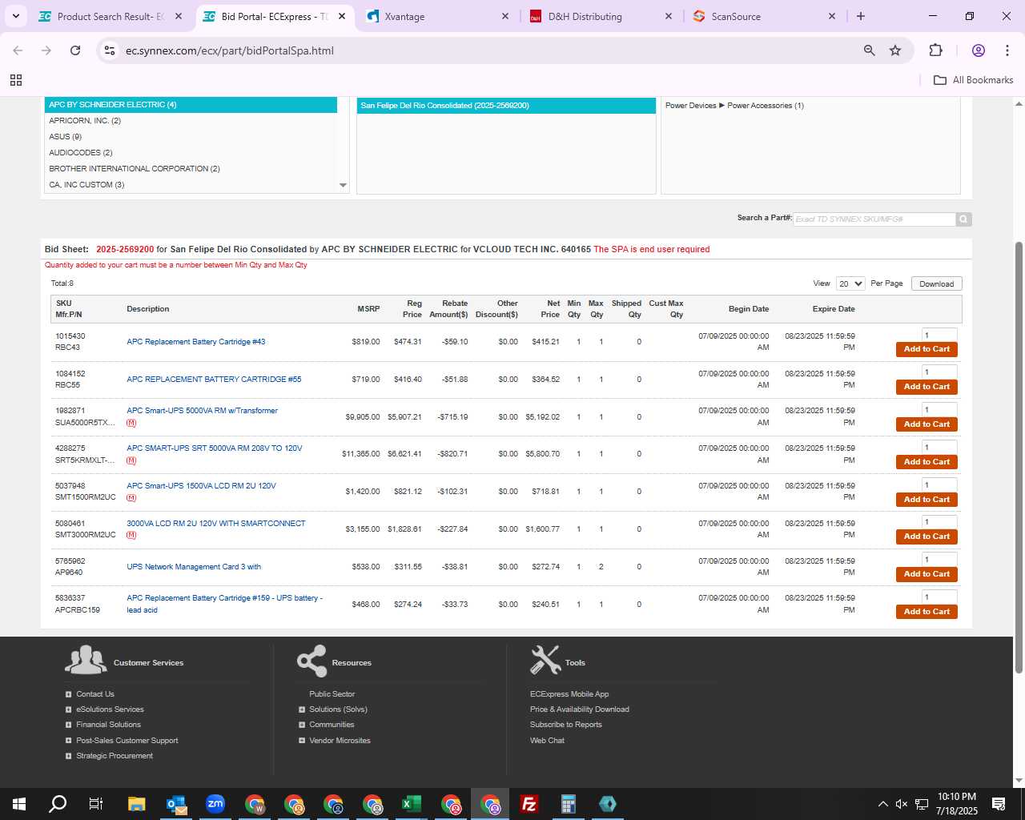Click the Resources share icon in footer

point(312,661)
